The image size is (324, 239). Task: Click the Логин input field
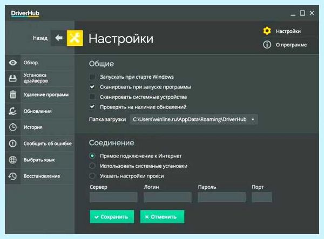(x=167, y=197)
